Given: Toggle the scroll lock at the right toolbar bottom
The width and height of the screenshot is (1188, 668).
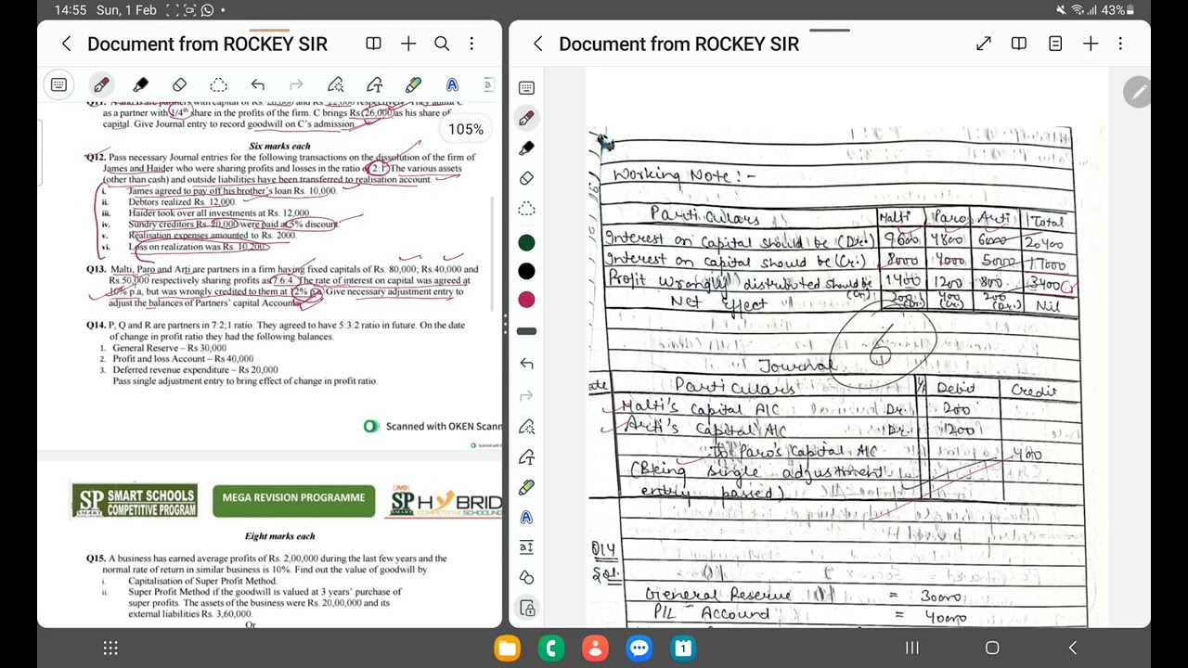Looking at the screenshot, I should 527,609.
